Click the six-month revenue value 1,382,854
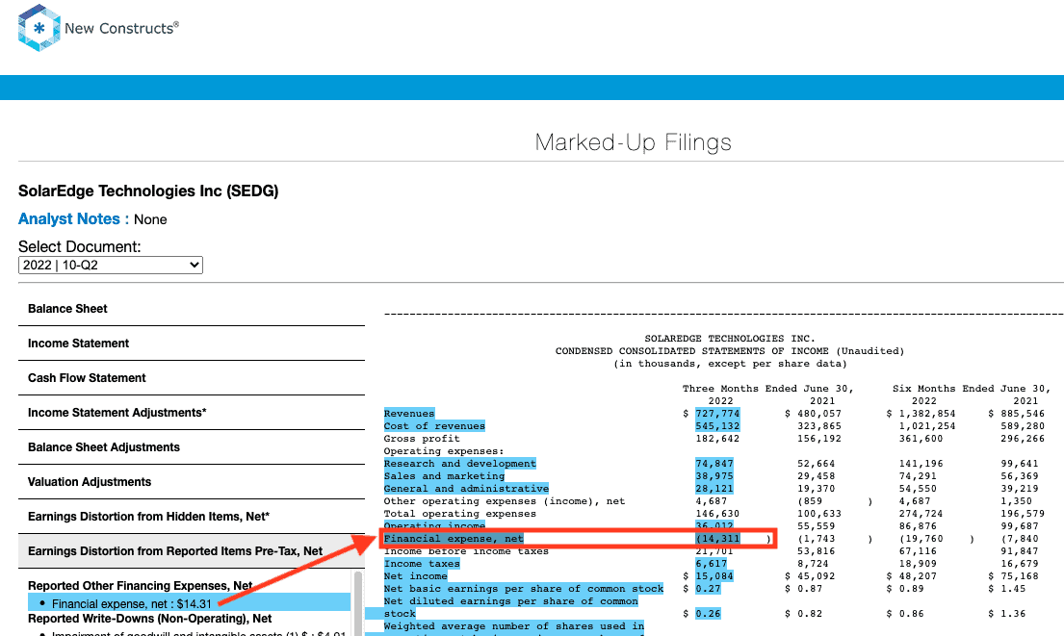This screenshot has width=1064, height=636. pos(927,414)
